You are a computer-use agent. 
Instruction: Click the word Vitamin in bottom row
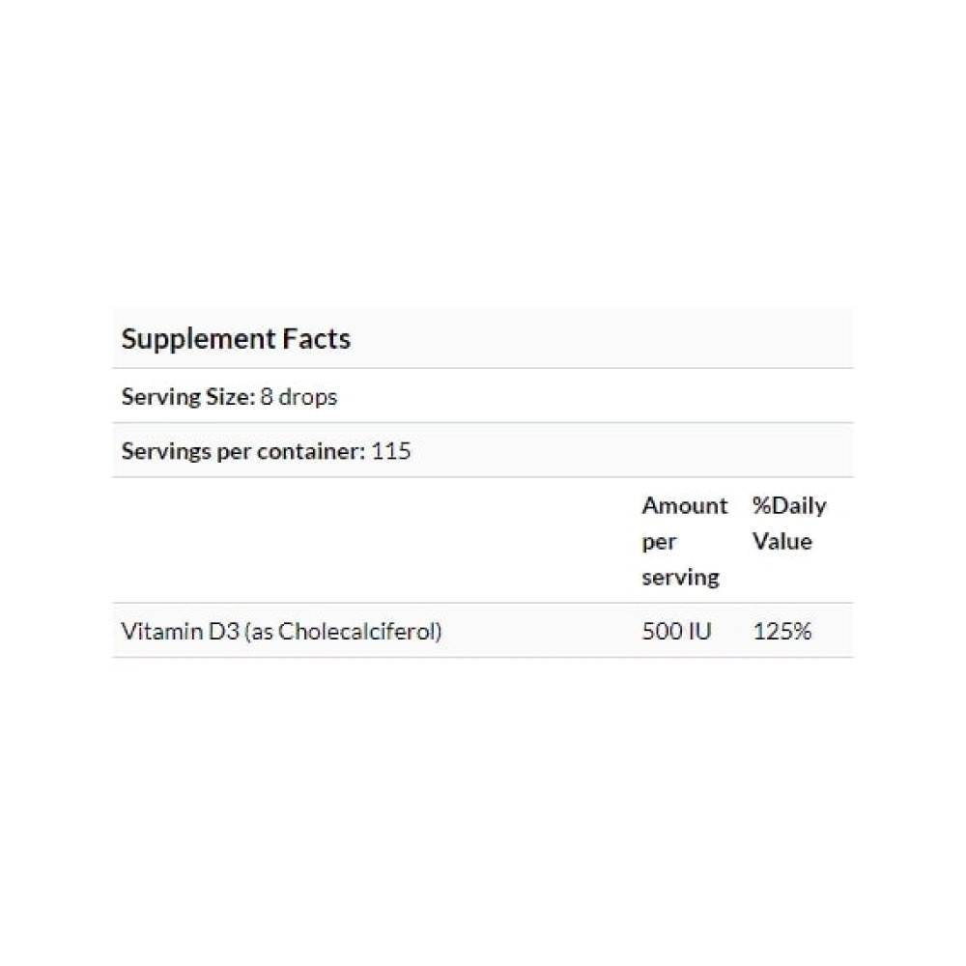(x=161, y=632)
